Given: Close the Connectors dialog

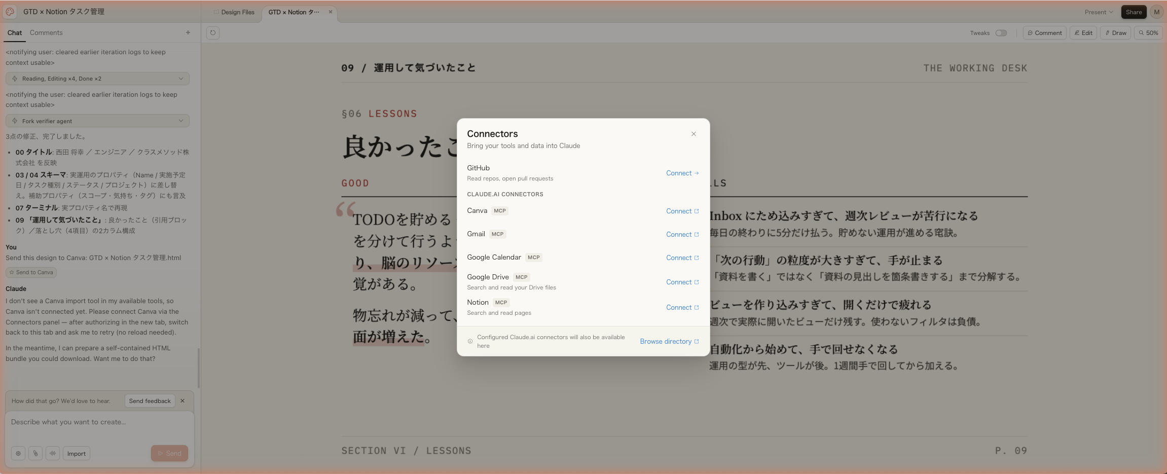Looking at the screenshot, I should 694,134.
